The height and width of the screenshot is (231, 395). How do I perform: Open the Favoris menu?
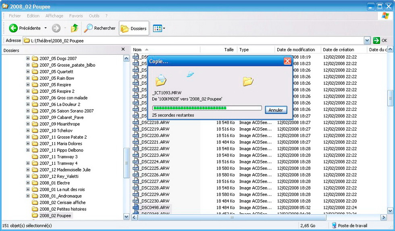pyautogui.click(x=76, y=16)
